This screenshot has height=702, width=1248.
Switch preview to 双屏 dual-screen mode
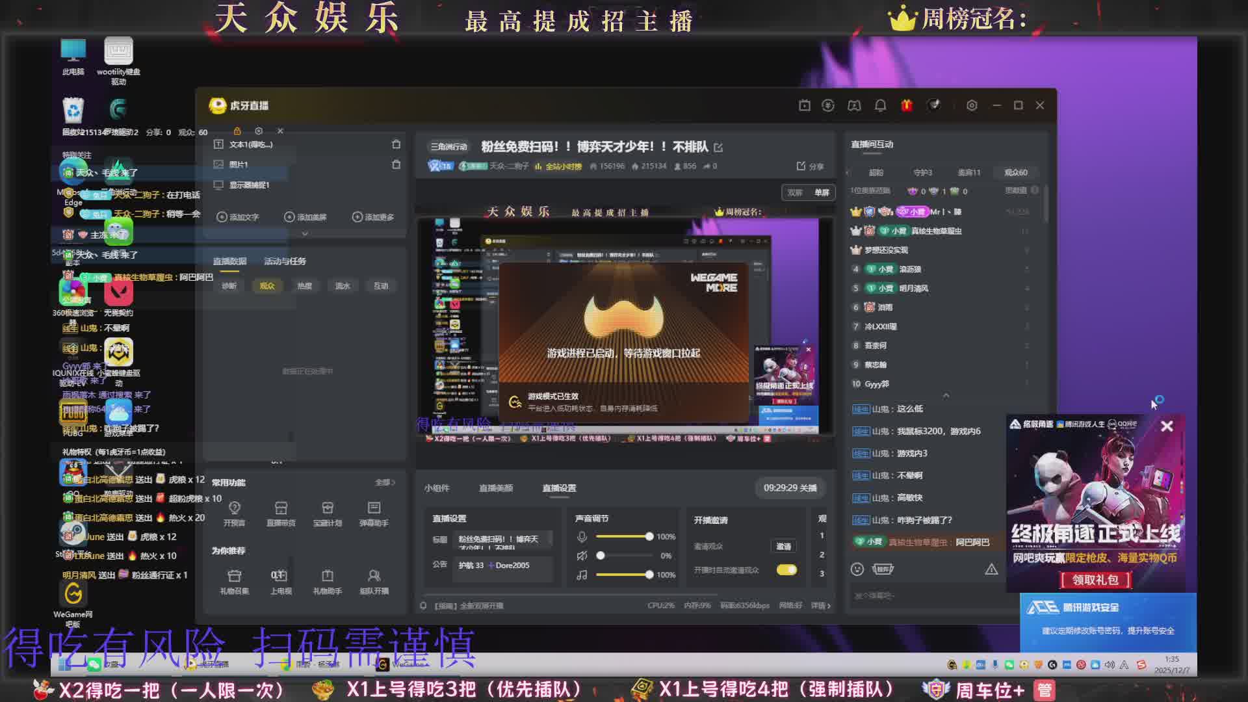(x=795, y=192)
